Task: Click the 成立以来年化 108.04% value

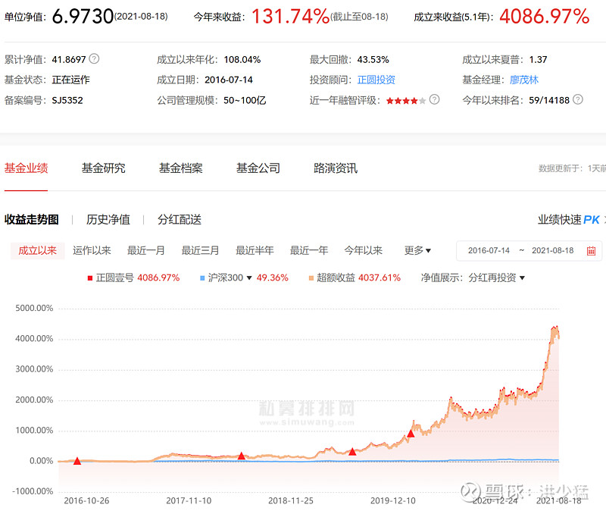Action: [242, 60]
